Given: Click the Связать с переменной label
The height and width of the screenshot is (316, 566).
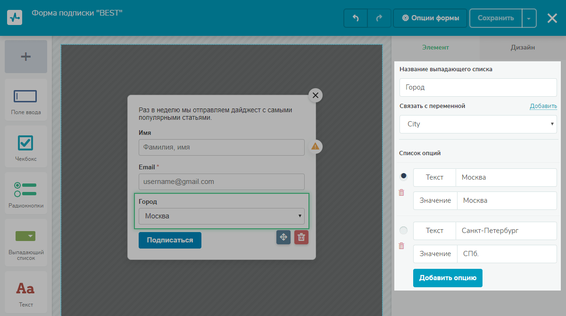Looking at the screenshot, I should click(432, 106).
